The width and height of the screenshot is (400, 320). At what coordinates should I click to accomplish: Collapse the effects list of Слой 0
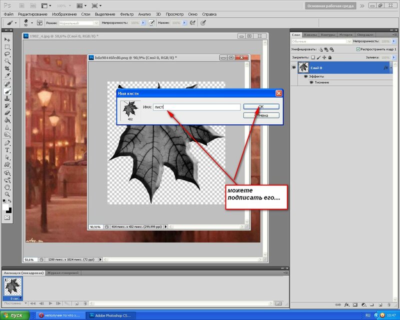coord(392,67)
